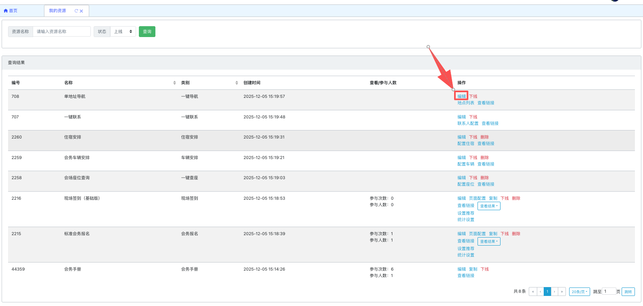Go to the next page (›)
This screenshot has height=306, width=643.
pos(555,292)
